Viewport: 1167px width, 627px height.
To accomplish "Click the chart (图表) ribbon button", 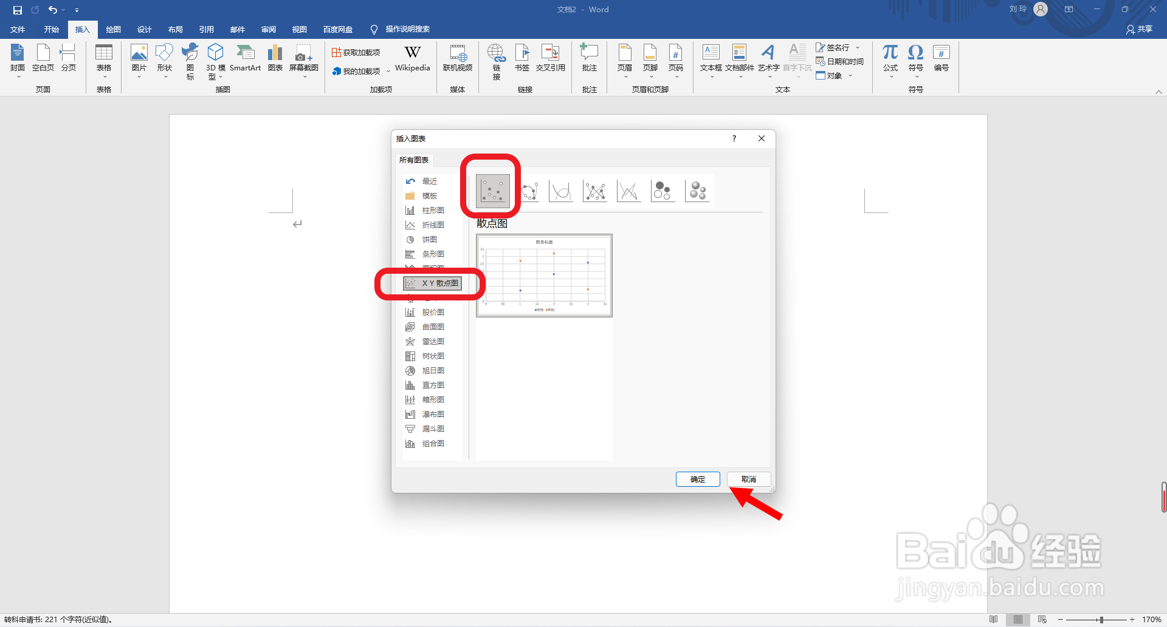I will 275,58.
